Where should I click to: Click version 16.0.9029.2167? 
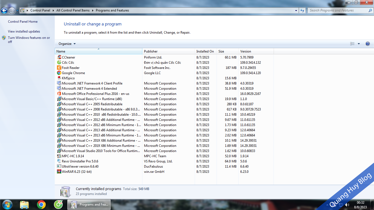coord(251,94)
